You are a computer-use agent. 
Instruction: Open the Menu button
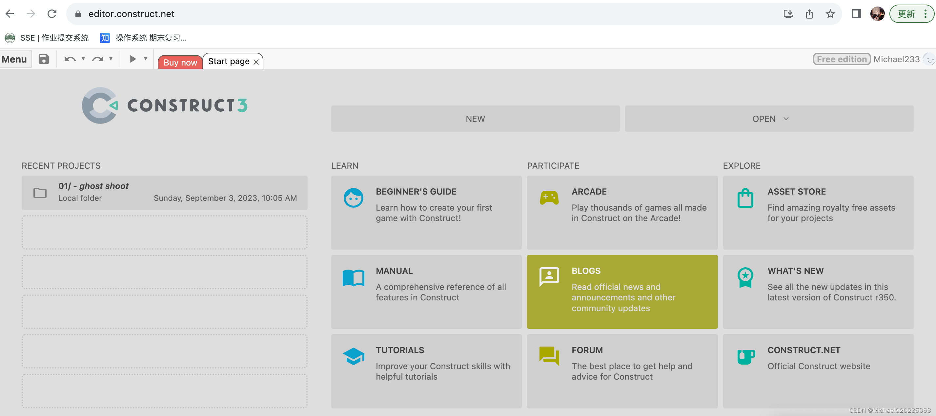tap(14, 59)
